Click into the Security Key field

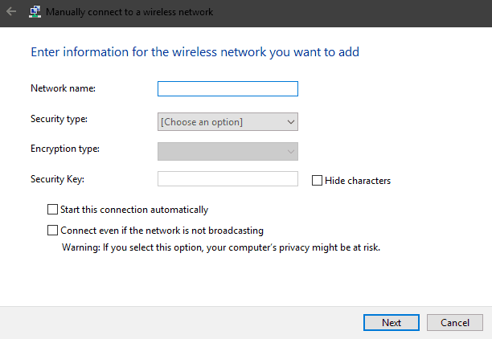(228, 178)
